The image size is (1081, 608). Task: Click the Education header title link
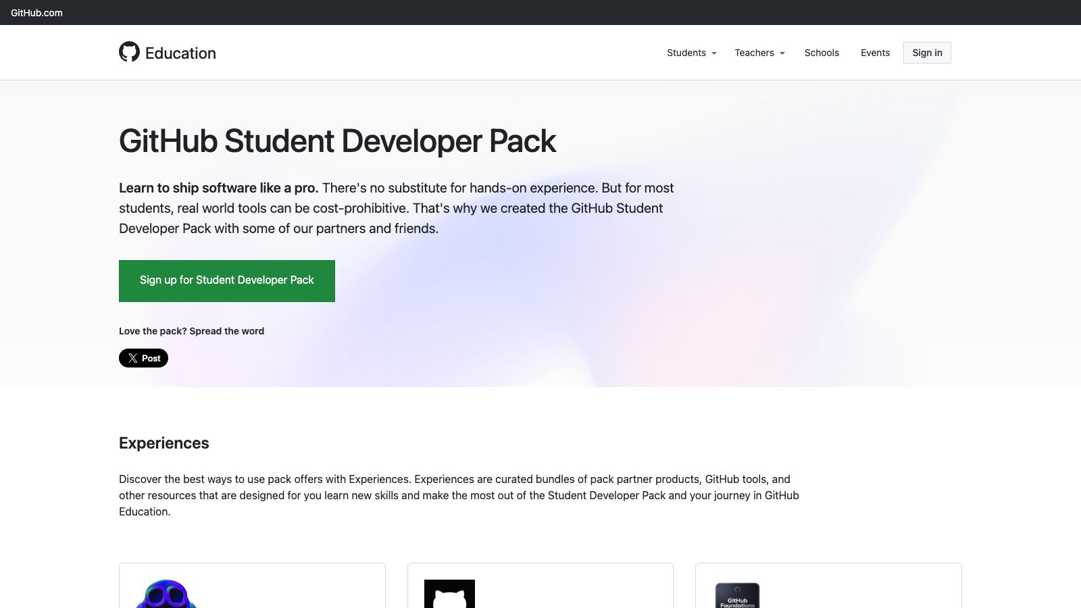[x=180, y=53]
